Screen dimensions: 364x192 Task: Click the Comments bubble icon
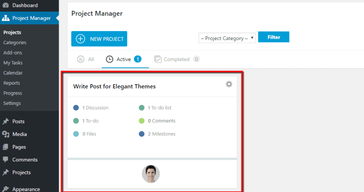(6, 159)
